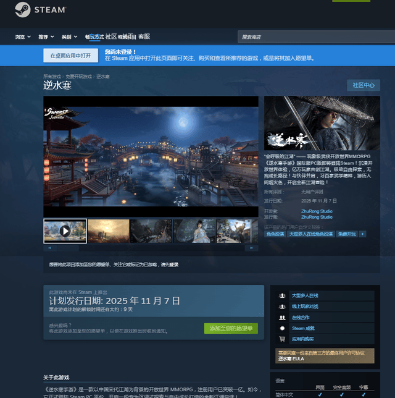Image resolution: width=395 pixels, height=398 pixels.
Task: Play the trailer video thumbnail
Action: [65, 231]
